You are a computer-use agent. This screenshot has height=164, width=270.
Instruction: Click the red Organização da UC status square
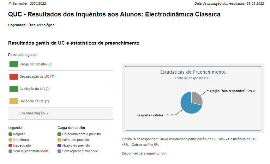click(14, 77)
